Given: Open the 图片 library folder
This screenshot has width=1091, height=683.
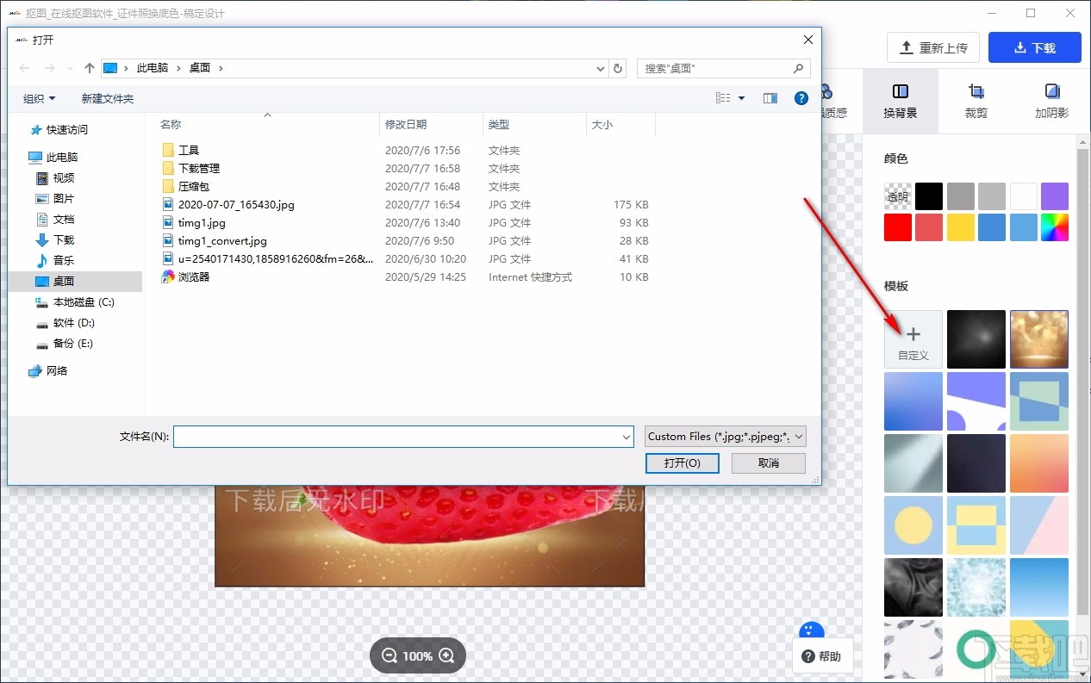Looking at the screenshot, I should [x=64, y=198].
